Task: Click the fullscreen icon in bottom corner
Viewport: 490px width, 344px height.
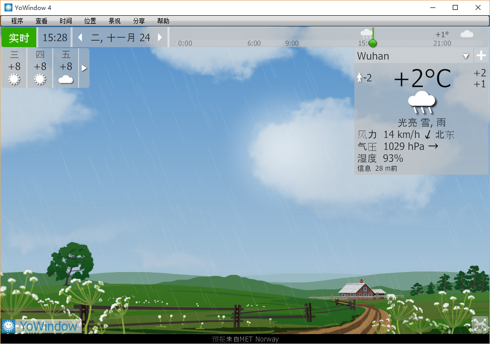Action: tap(480, 325)
